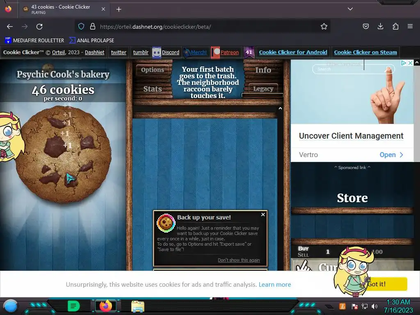Open the Firefox downloads panel
Image resolution: width=420 pixels, height=315 pixels.
(x=380, y=26)
